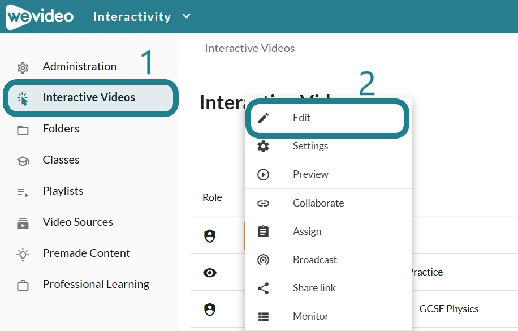Image resolution: width=518 pixels, height=331 pixels.
Task: Open Administration in the sidebar
Action: (79, 66)
